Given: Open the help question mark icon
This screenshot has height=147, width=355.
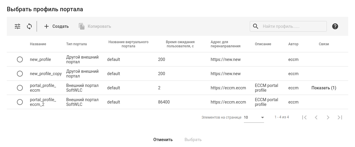Looking at the screenshot, I should [x=335, y=26].
